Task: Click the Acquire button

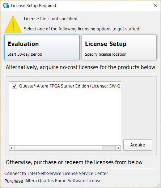Action: click(138, 145)
